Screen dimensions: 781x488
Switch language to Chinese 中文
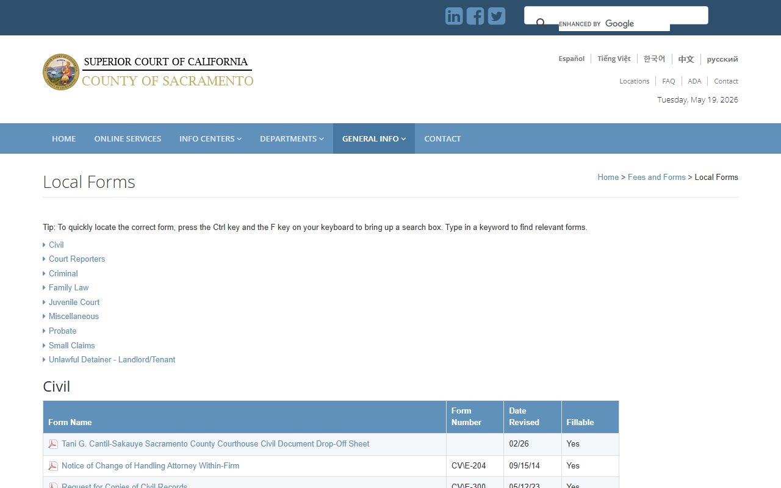(x=686, y=59)
